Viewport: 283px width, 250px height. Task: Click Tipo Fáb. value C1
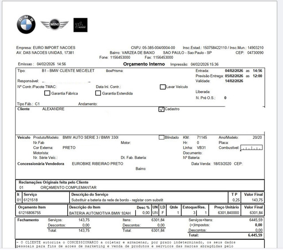click(x=37, y=104)
